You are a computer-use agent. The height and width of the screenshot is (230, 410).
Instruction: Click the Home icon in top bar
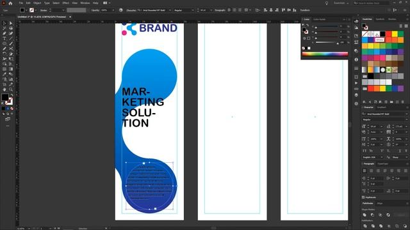coord(10,3)
